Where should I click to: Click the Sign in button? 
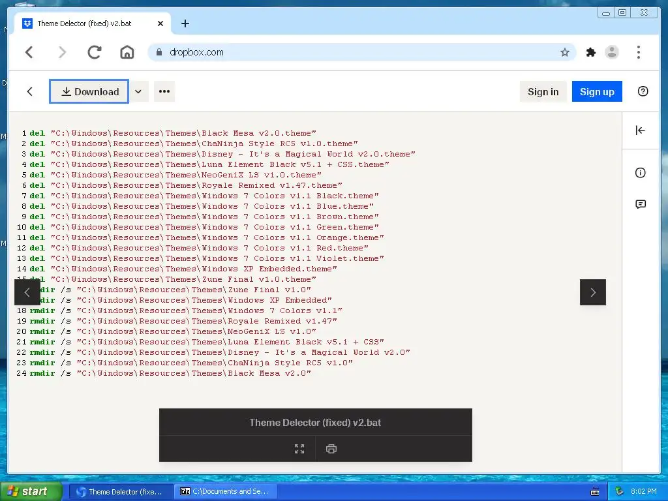[543, 91]
